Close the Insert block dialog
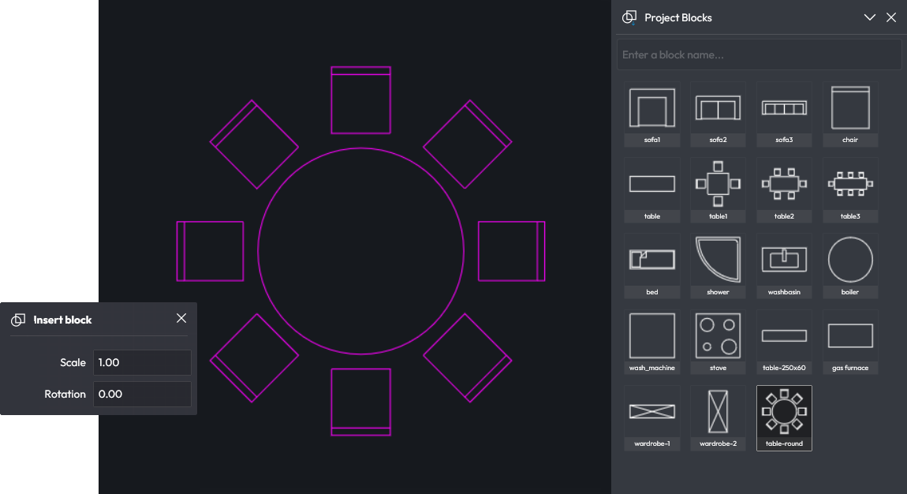907x494 pixels. pos(181,318)
